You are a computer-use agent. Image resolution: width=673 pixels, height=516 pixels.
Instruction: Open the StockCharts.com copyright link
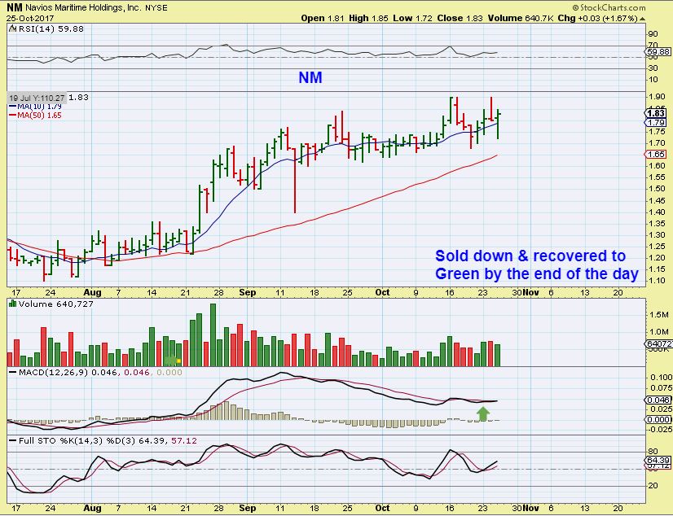pos(609,7)
